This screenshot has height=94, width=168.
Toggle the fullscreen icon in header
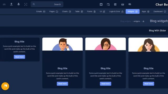tap(26, 4)
